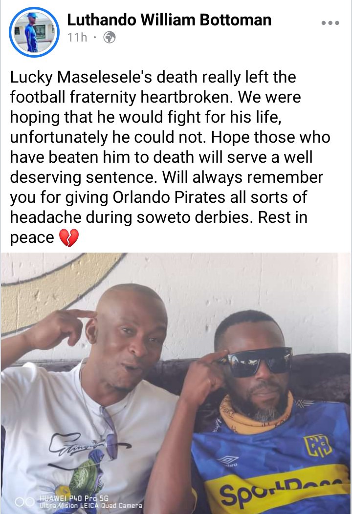The image size is (352, 514).
Task: Open the post via 11h timestamp
Action: [x=77, y=37]
